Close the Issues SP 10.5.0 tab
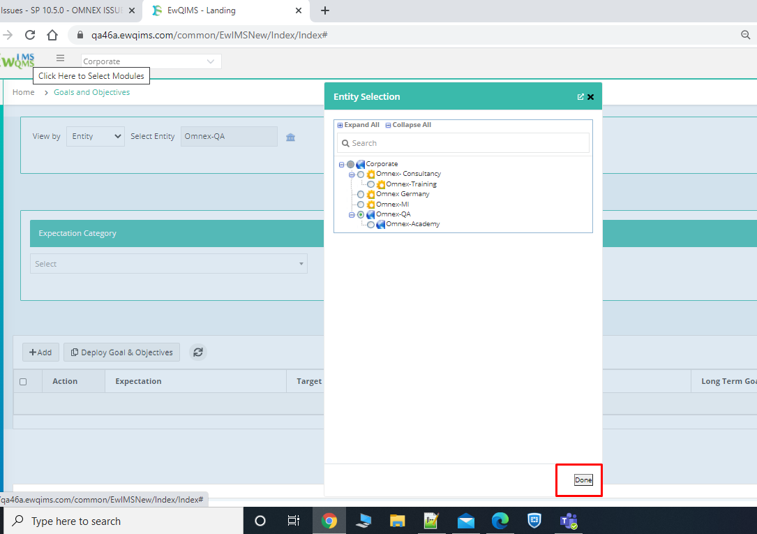Screen dimensions: 757x534 (x=131, y=10)
